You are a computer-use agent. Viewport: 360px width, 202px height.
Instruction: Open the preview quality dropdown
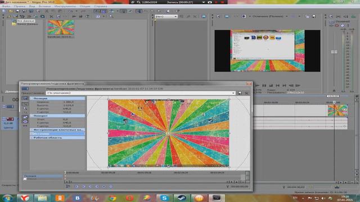click(x=270, y=16)
